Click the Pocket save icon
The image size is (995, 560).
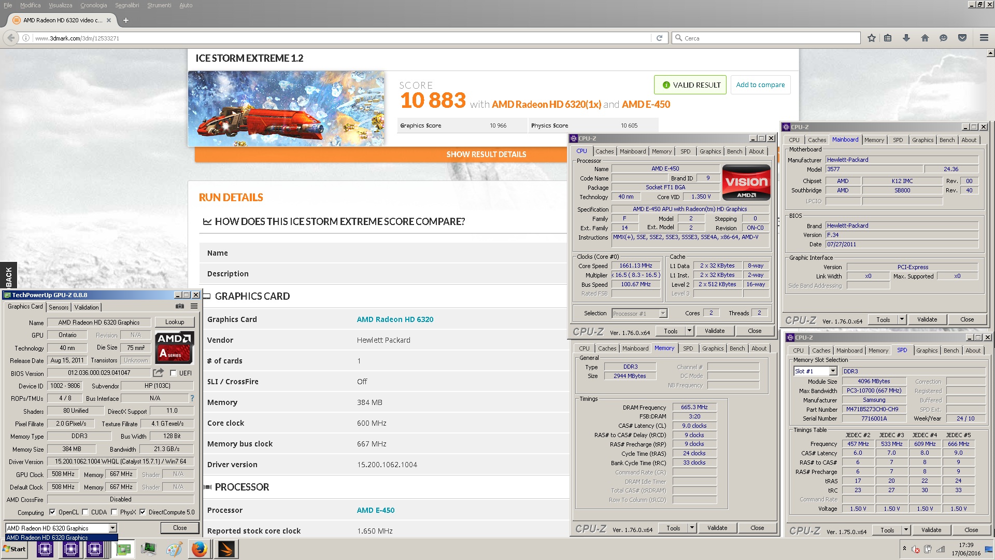962,38
